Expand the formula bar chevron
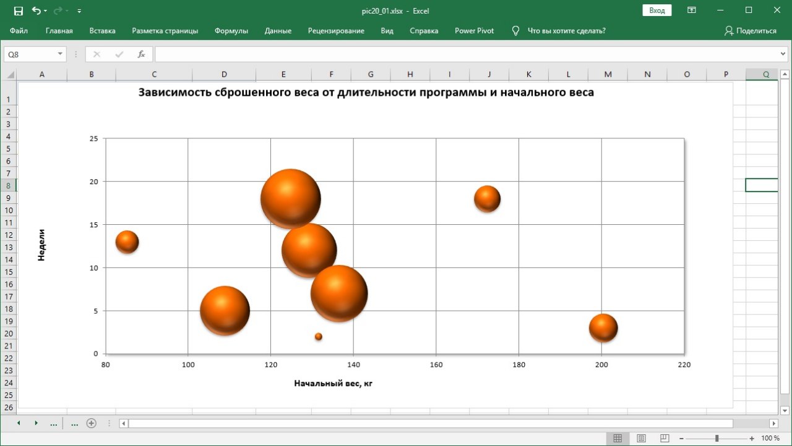This screenshot has width=792, height=446. tap(782, 54)
